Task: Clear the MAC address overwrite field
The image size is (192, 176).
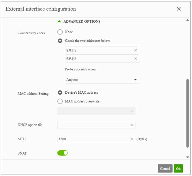Action: (132, 111)
